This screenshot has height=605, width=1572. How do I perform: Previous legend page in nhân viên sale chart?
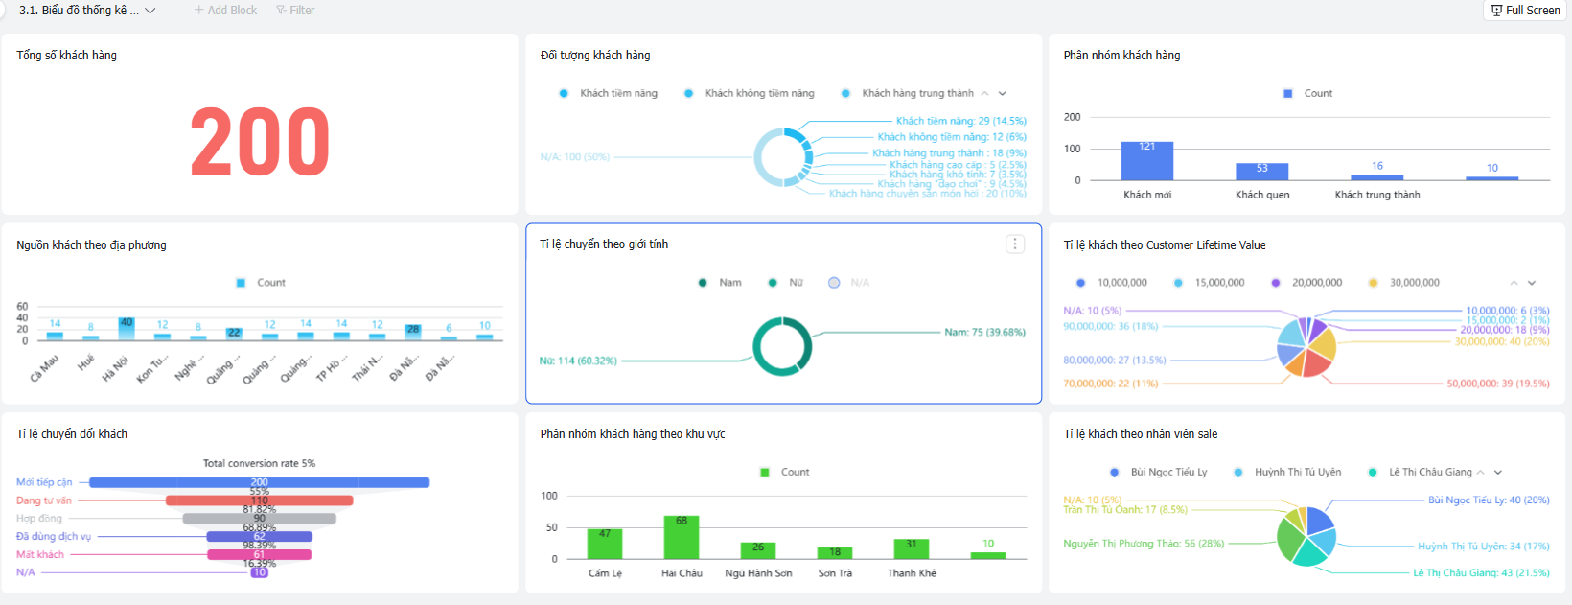point(1481,473)
